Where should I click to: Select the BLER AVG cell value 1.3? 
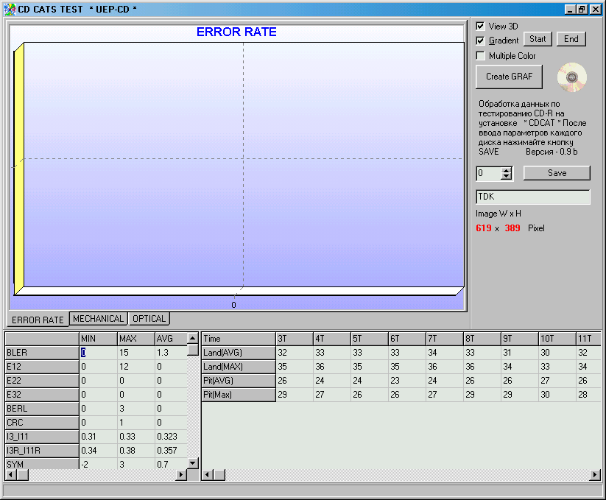click(x=172, y=353)
